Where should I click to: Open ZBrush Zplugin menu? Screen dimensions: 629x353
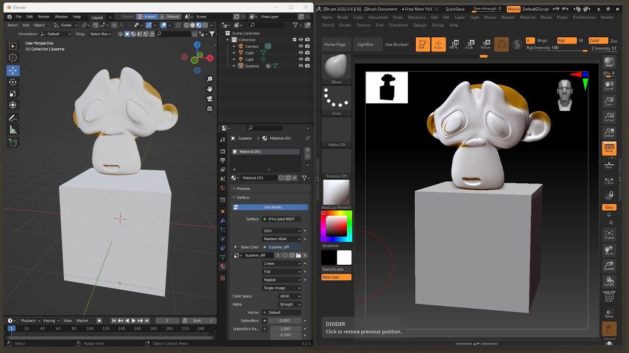(420, 25)
